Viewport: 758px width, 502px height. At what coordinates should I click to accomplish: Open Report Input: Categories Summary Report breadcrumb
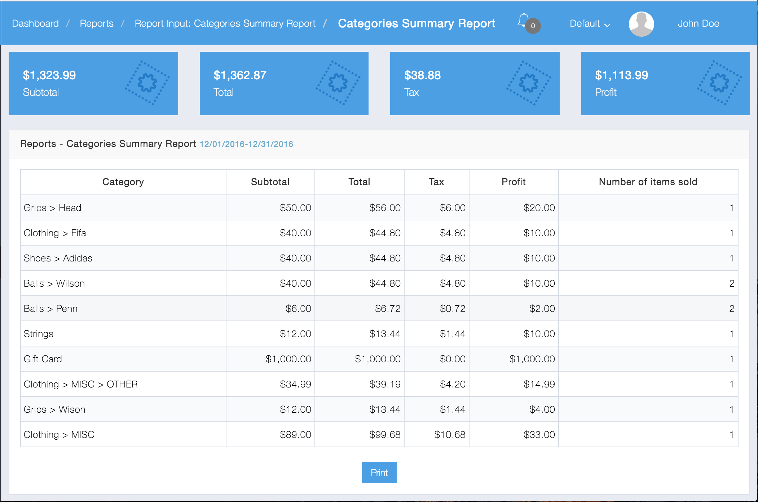tap(225, 24)
